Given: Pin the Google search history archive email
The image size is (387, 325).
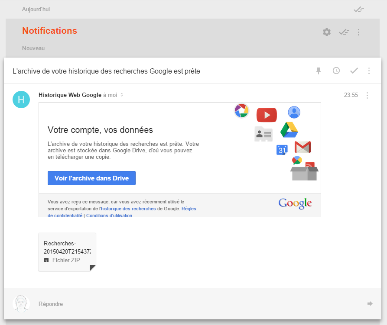Looking at the screenshot, I should tap(319, 71).
